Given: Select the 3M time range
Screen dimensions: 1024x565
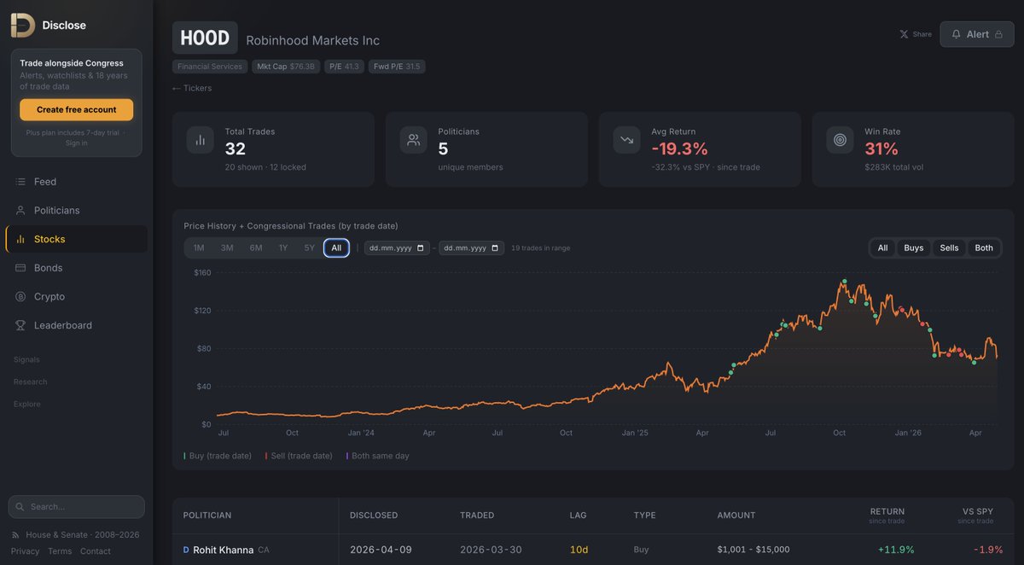Looking at the screenshot, I should pos(227,248).
